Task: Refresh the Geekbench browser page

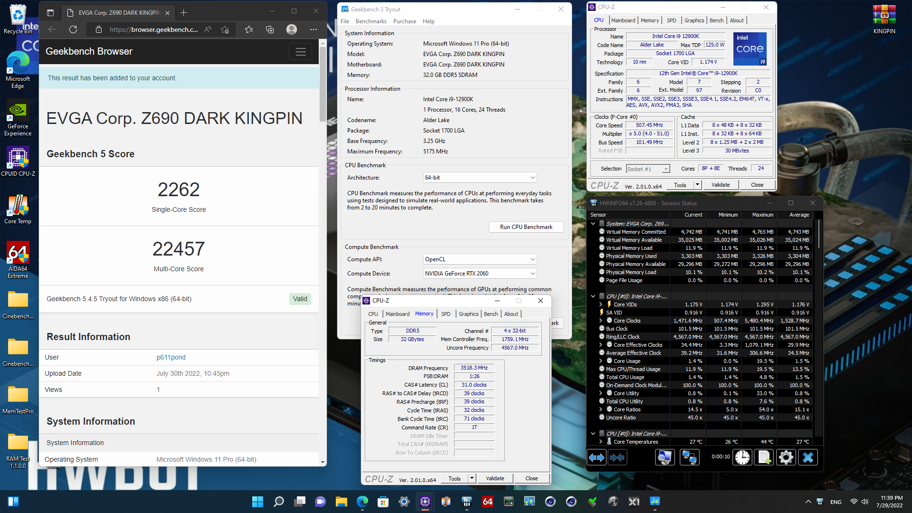Action: [73, 29]
